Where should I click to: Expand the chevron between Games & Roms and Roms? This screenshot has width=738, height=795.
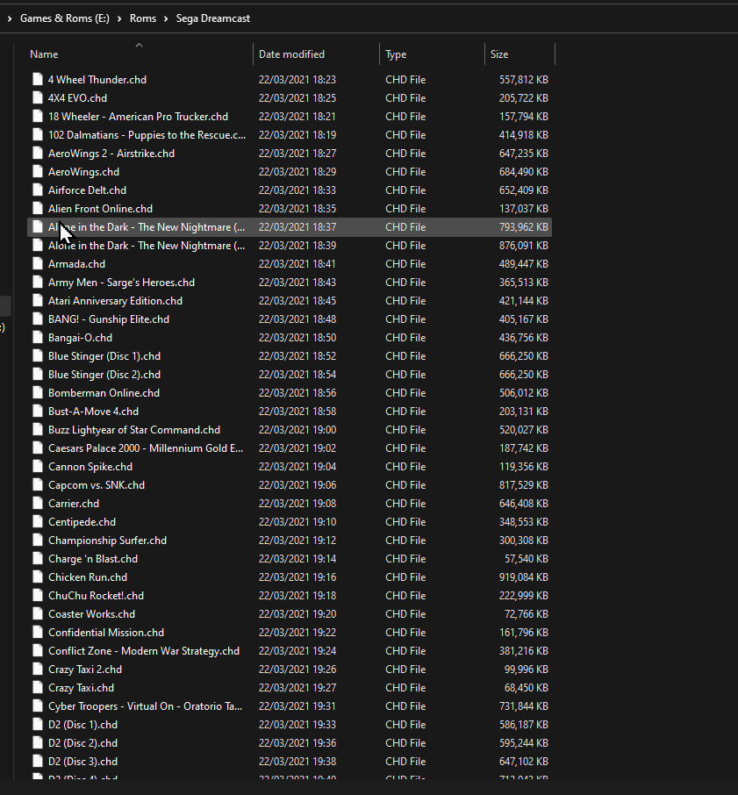click(119, 18)
